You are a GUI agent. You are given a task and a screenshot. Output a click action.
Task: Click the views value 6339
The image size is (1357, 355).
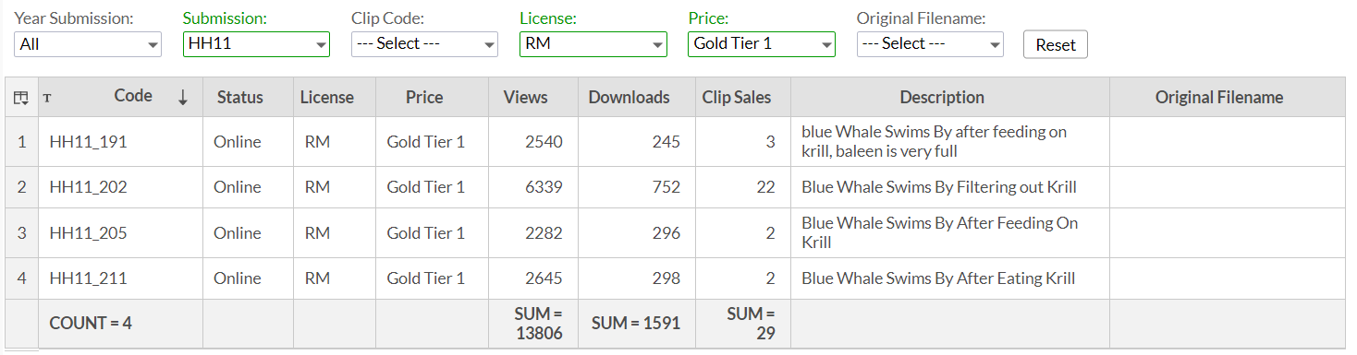544,187
